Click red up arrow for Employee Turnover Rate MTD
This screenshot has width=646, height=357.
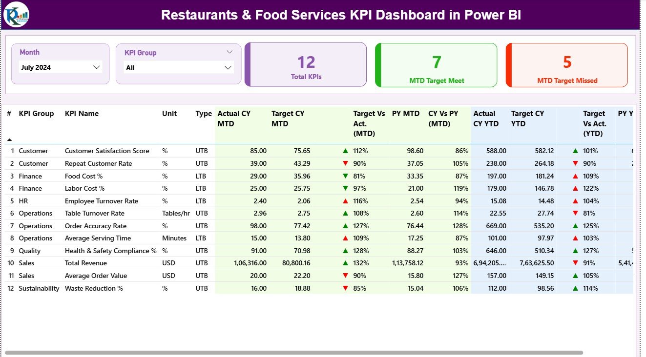[x=346, y=201]
